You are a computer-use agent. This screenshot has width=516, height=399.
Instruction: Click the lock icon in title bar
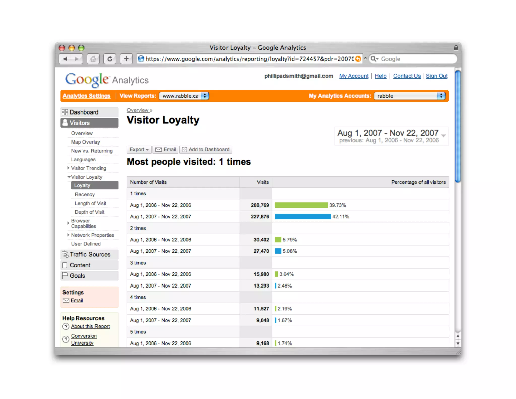click(456, 48)
